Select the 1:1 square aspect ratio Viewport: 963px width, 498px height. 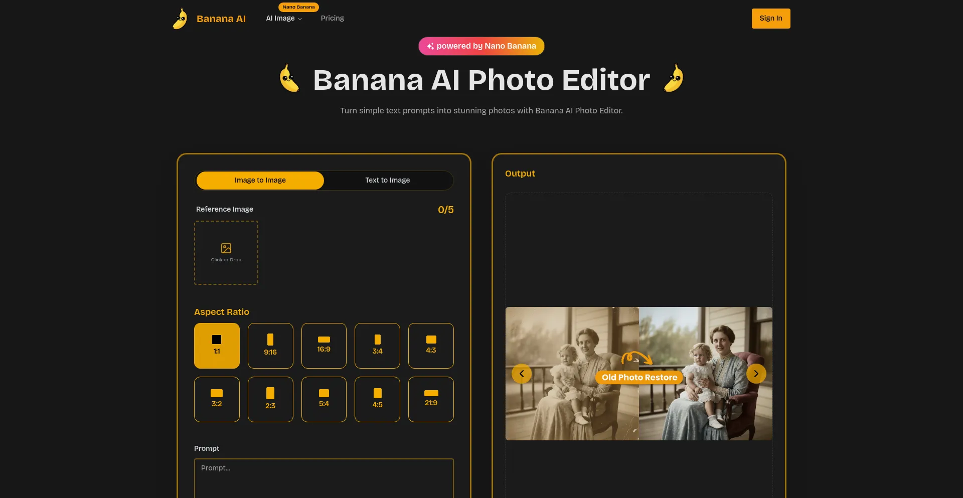tap(217, 346)
